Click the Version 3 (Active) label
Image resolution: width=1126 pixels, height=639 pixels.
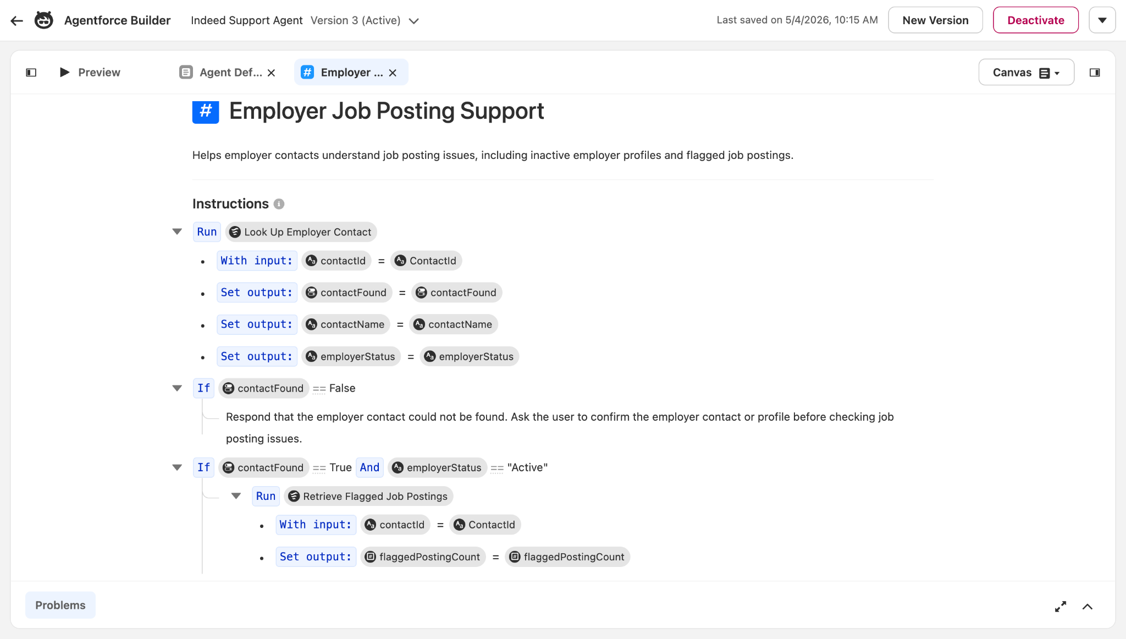pos(355,20)
